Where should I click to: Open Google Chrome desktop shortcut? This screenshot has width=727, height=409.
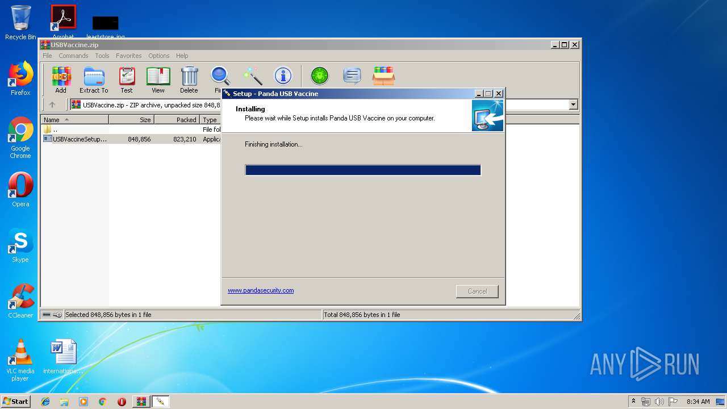pos(20,138)
